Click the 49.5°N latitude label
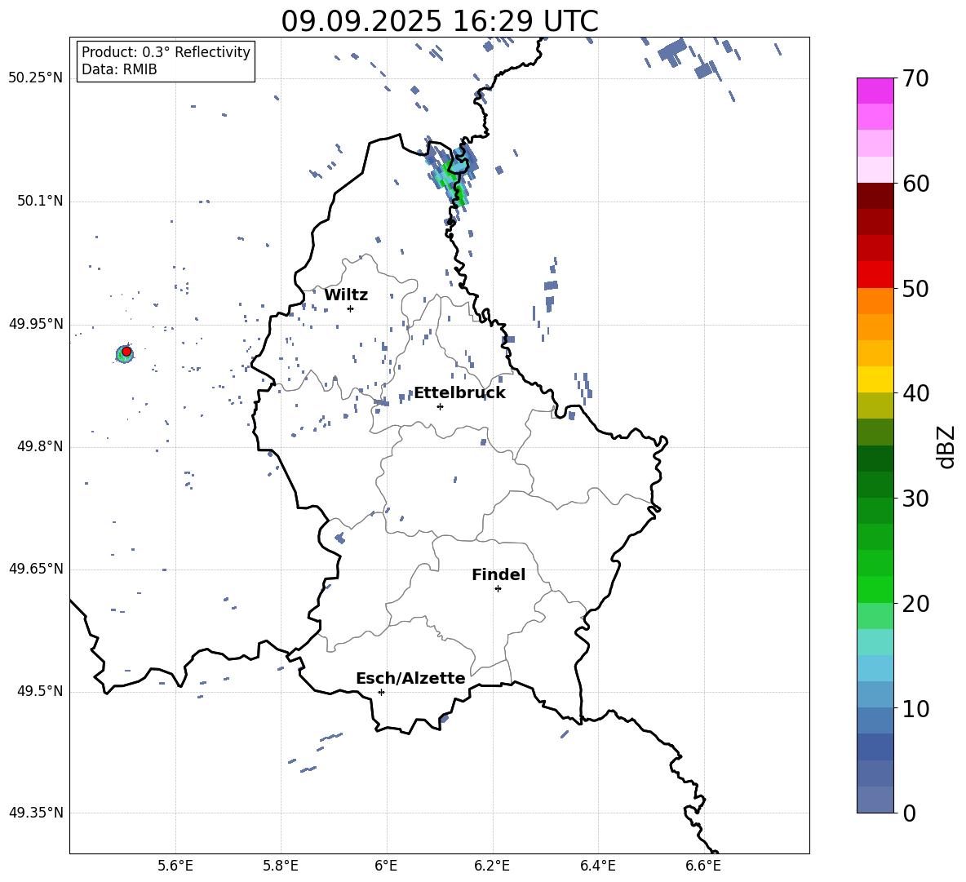This screenshot has height=882, width=966. pos(39,691)
